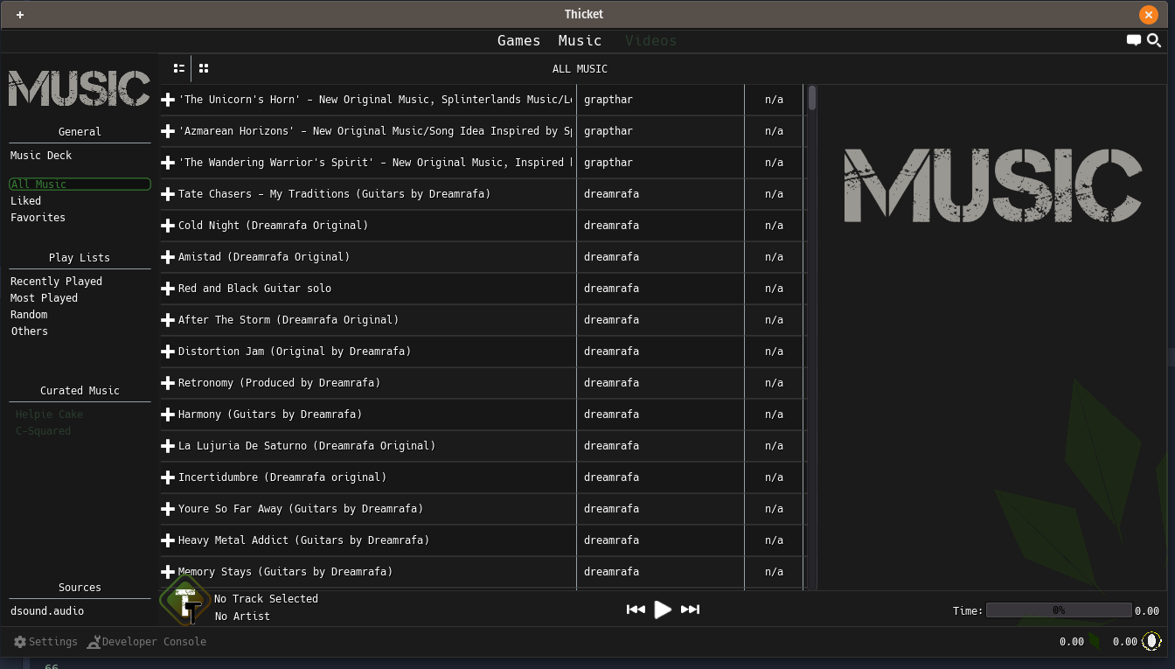Screen dimensions: 1175x669
Task: Switch to the Games tab
Action: coord(518,40)
